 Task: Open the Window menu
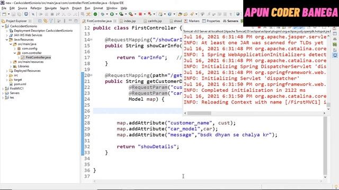click(x=112, y=8)
